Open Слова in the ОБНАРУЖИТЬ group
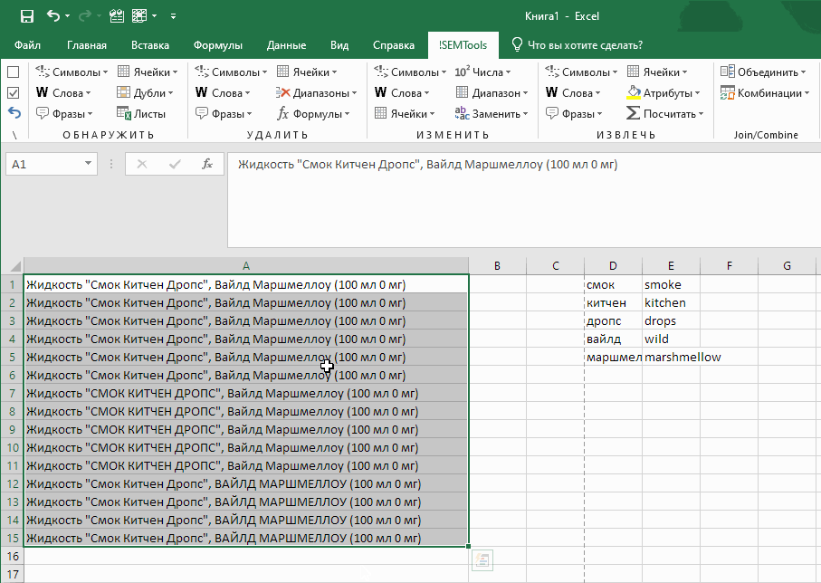This screenshot has width=821, height=583. point(62,92)
